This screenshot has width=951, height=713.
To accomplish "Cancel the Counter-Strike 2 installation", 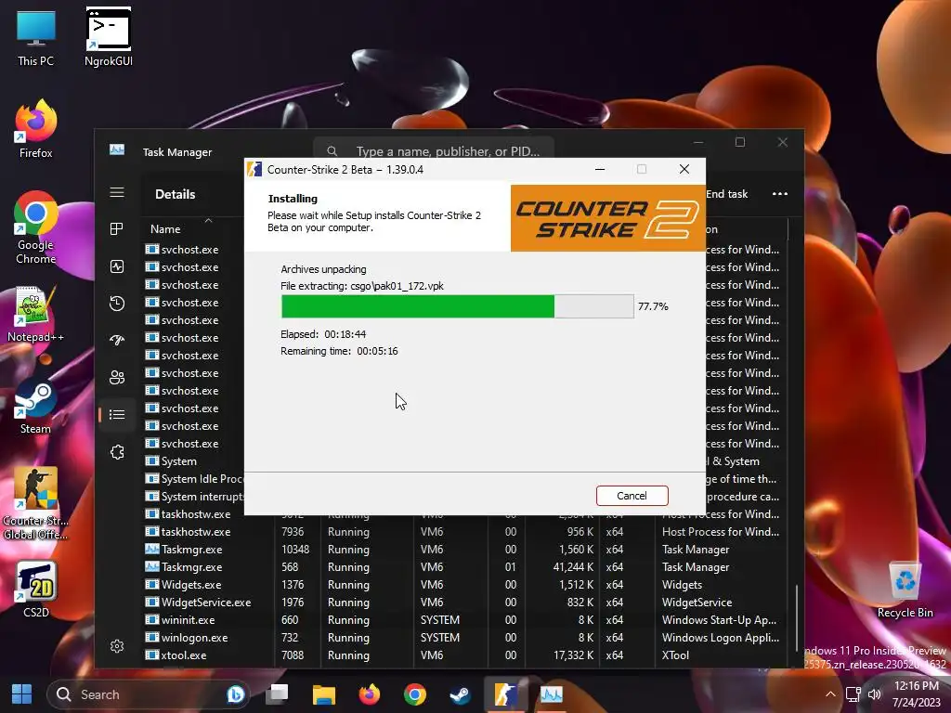I will (x=632, y=496).
